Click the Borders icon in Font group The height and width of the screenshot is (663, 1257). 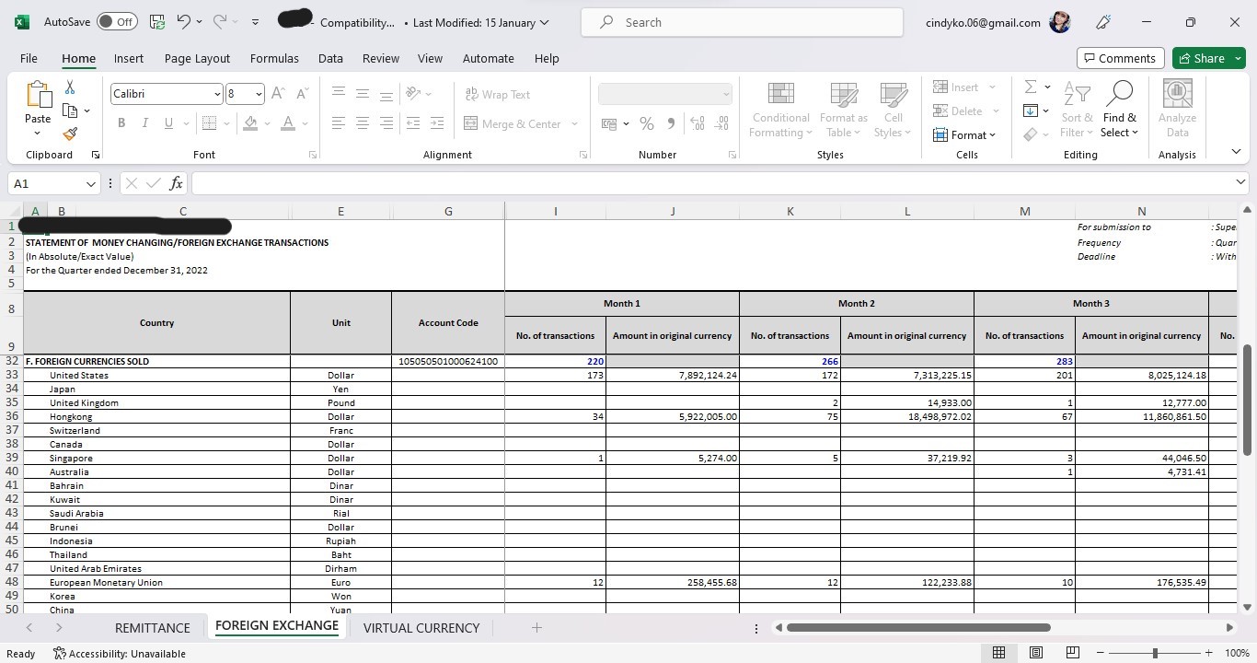209,123
